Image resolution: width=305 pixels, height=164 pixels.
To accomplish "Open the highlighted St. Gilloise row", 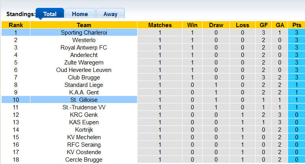I will point(84,100).
